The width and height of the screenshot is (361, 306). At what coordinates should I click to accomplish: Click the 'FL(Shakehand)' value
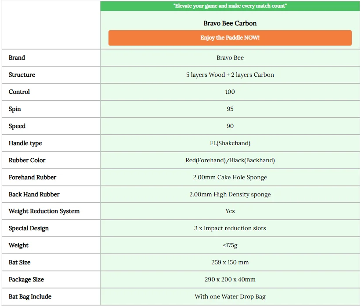tap(230, 143)
